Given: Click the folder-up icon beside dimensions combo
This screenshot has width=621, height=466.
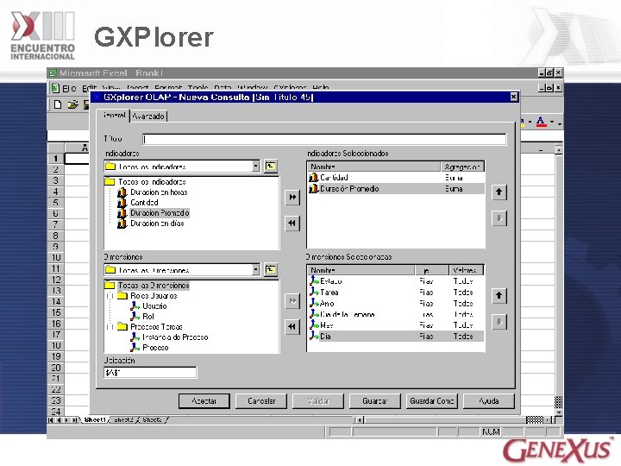Looking at the screenshot, I should (x=271, y=270).
